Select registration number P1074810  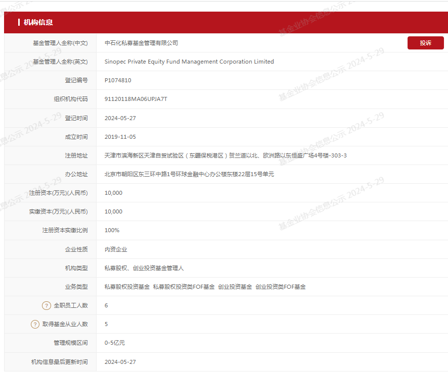pyautogui.click(x=118, y=80)
